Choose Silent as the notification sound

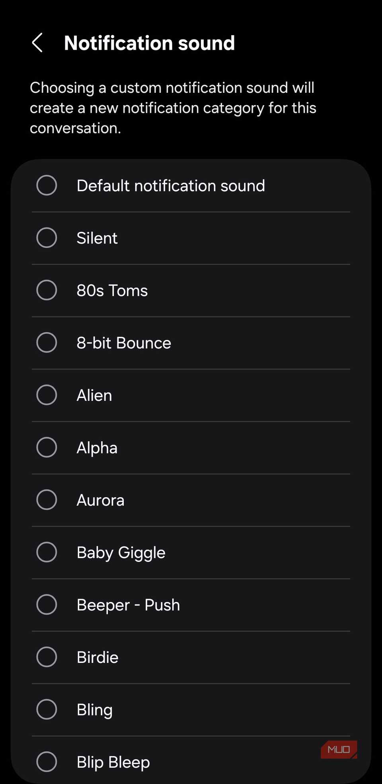click(47, 238)
